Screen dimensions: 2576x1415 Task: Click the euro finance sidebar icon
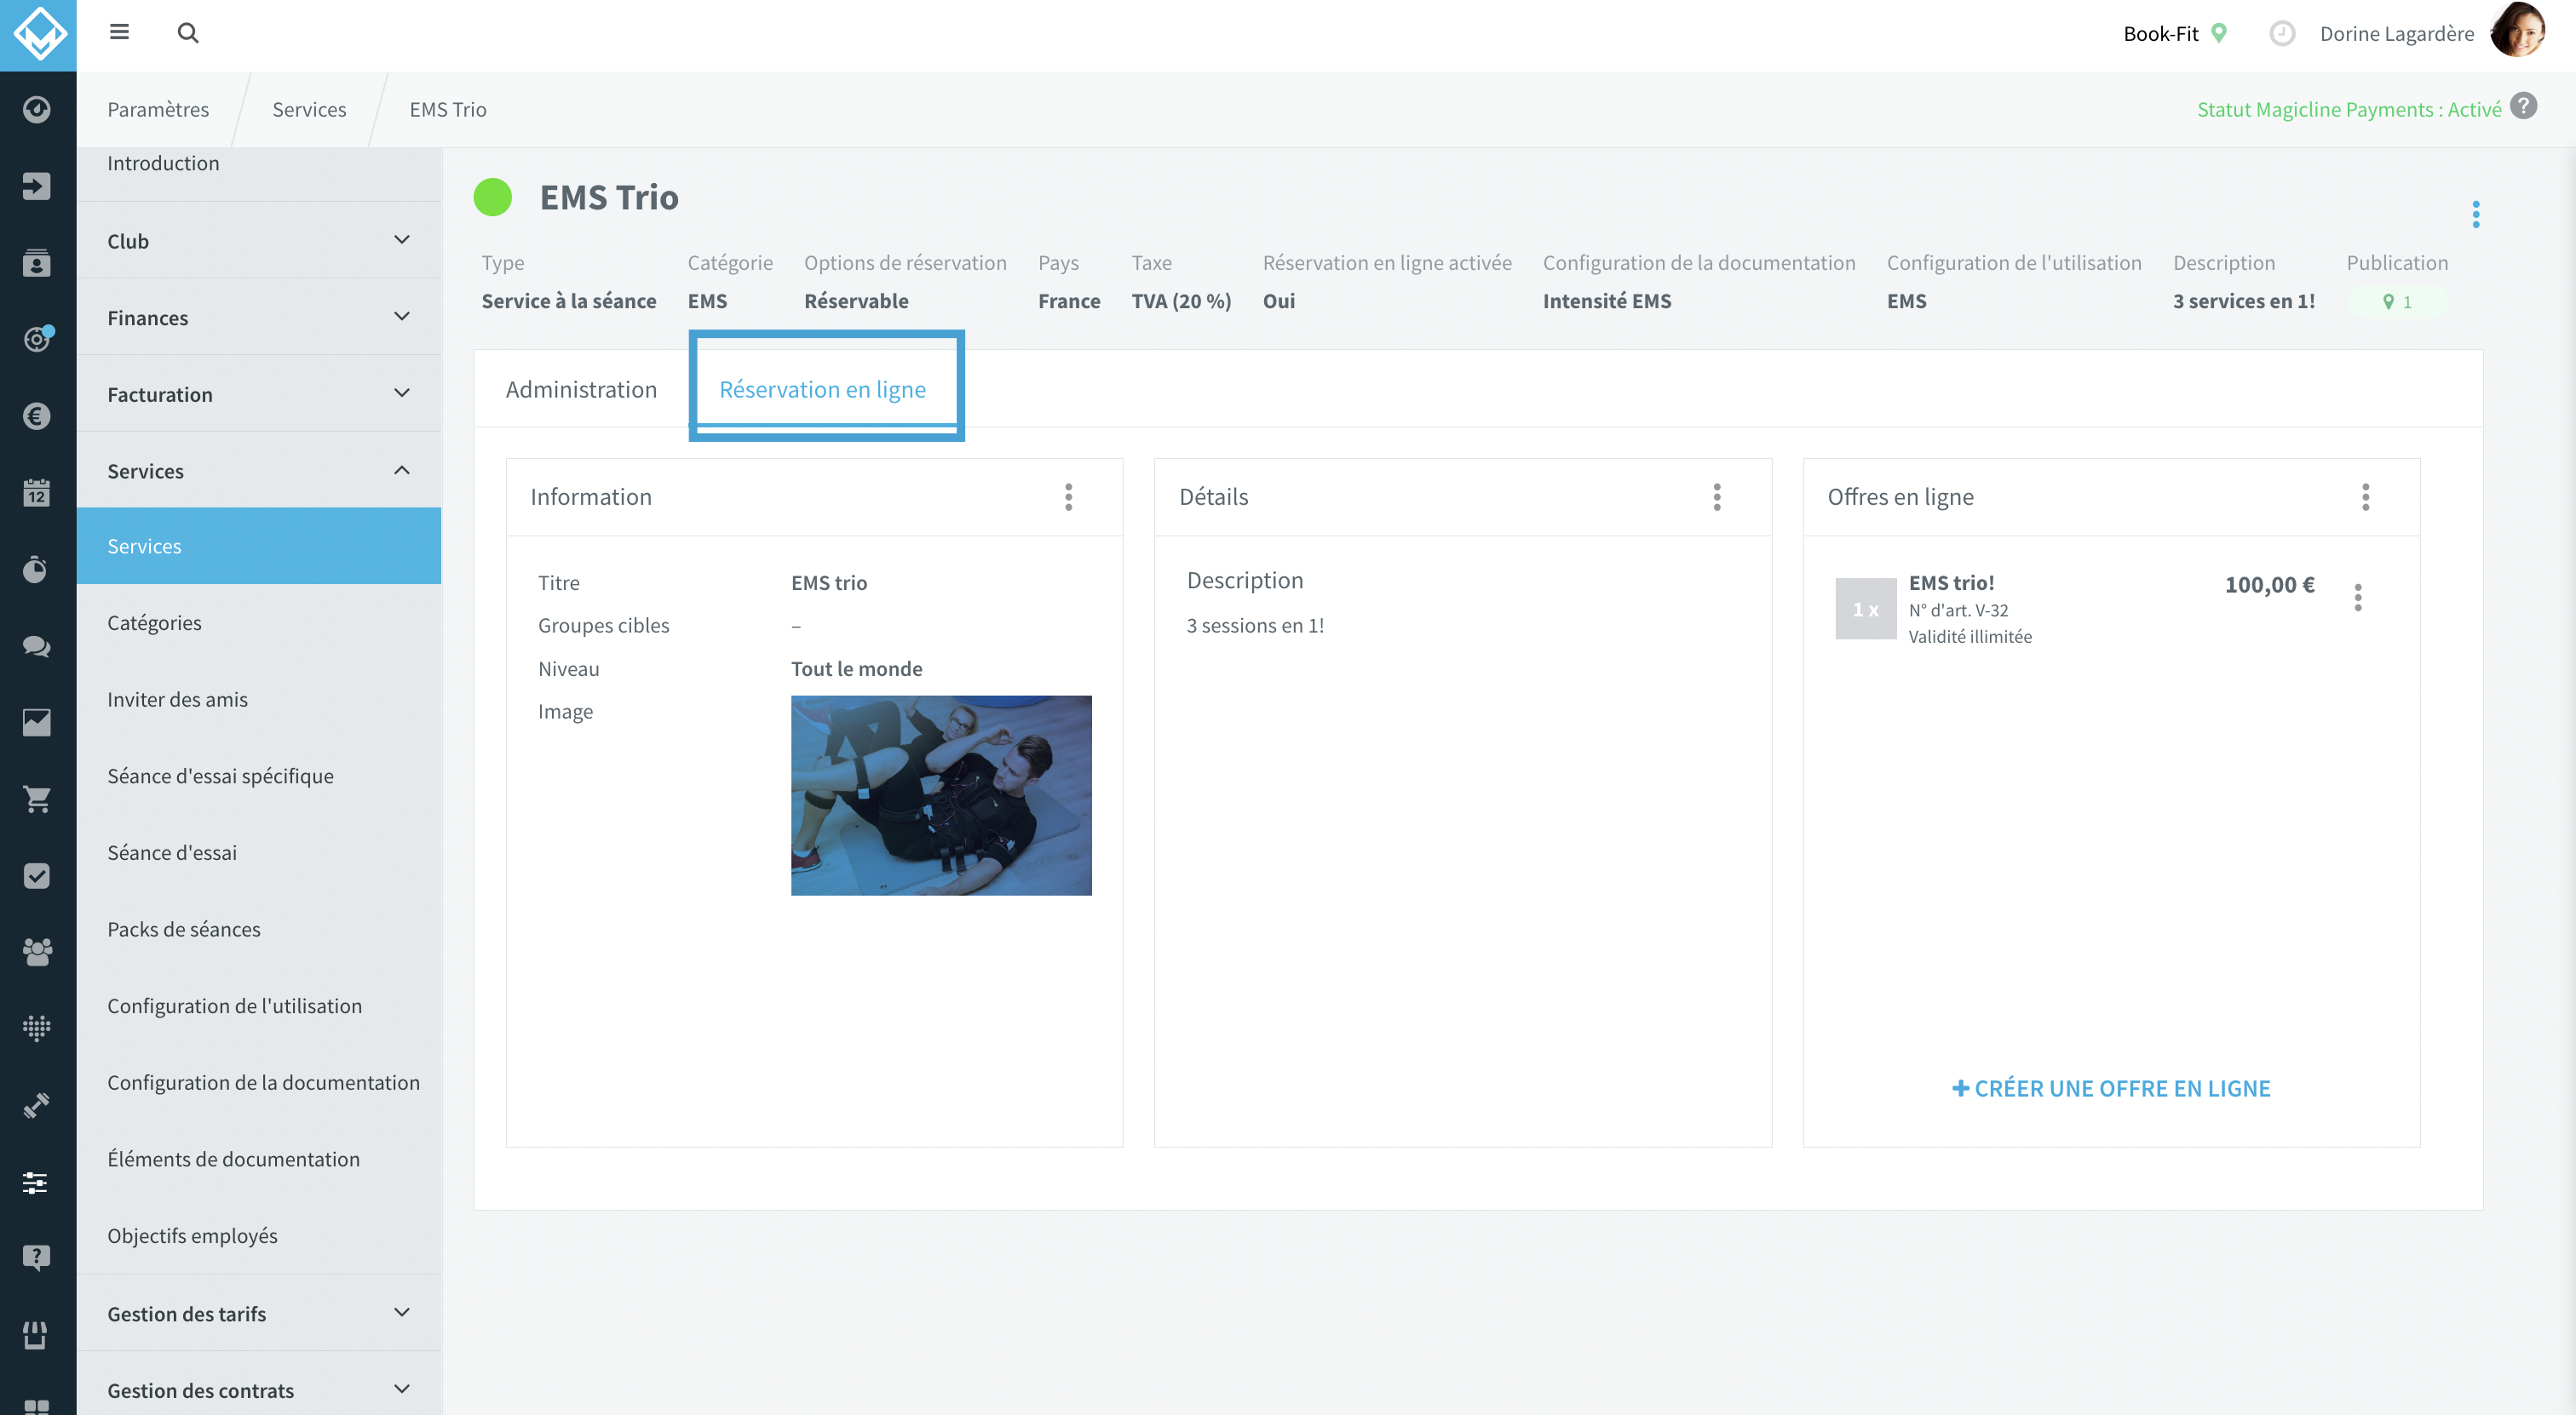click(37, 415)
